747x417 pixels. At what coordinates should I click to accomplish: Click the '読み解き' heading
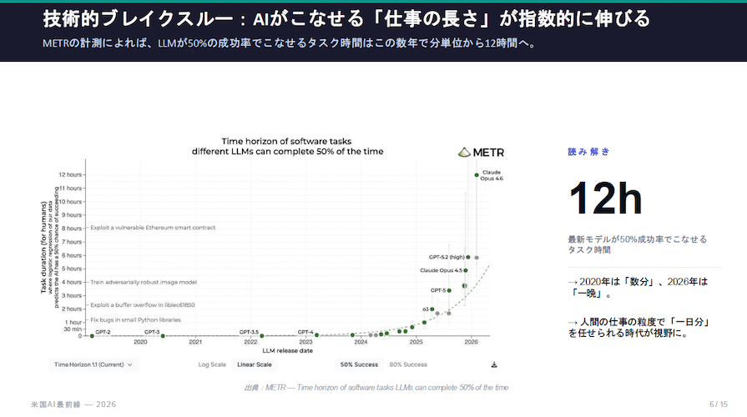(x=588, y=152)
